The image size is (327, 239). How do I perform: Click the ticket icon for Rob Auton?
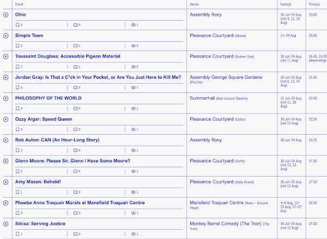[x=76, y=150]
